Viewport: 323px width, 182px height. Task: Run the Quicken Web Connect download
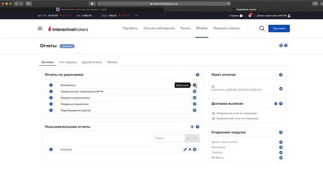(281, 142)
